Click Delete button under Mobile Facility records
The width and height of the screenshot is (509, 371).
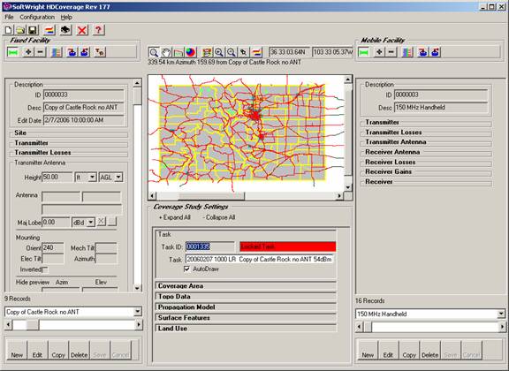[429, 351]
